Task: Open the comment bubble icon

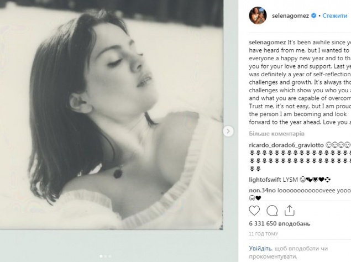Action: [271, 210]
